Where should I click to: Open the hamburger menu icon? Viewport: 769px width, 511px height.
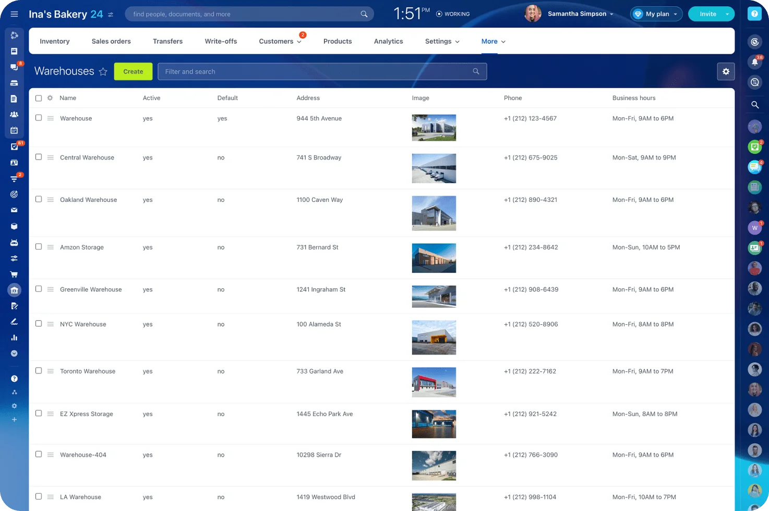click(x=14, y=14)
